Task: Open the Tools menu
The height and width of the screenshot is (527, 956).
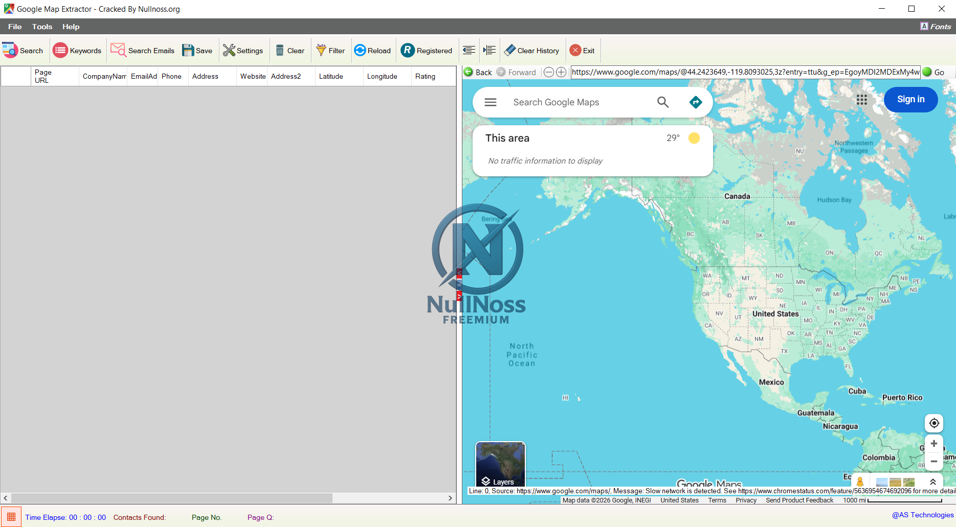Action: pos(42,27)
